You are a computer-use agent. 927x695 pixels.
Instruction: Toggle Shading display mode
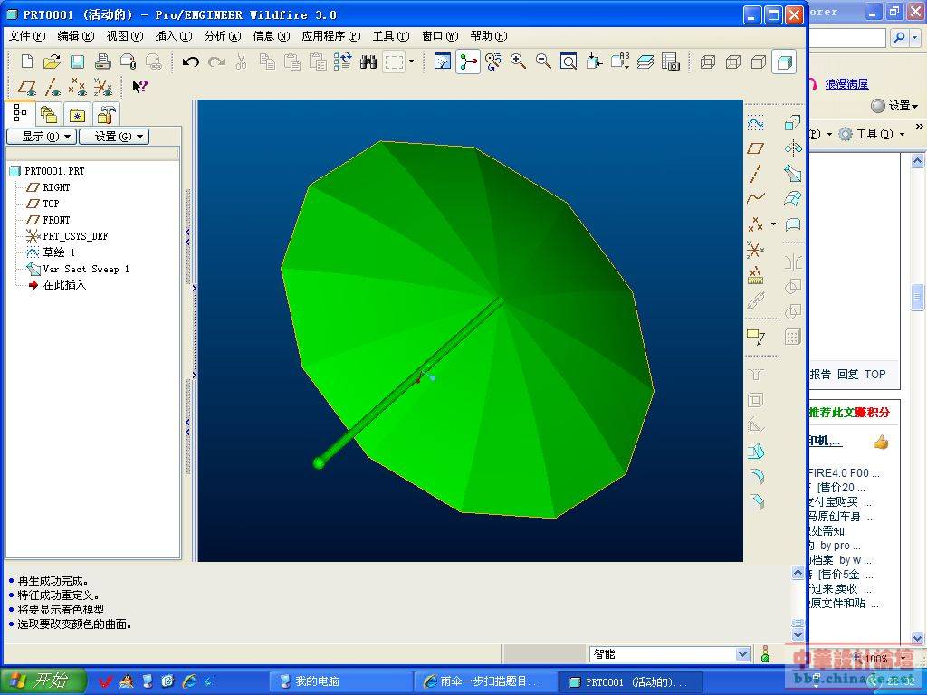[x=784, y=62]
